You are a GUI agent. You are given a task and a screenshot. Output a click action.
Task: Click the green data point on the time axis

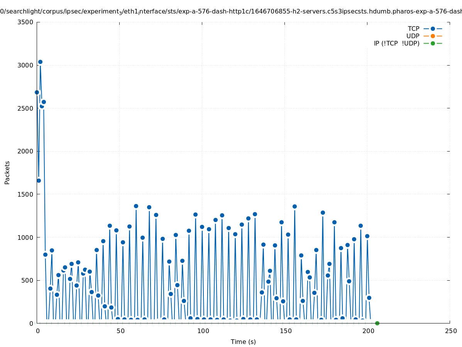377,323
